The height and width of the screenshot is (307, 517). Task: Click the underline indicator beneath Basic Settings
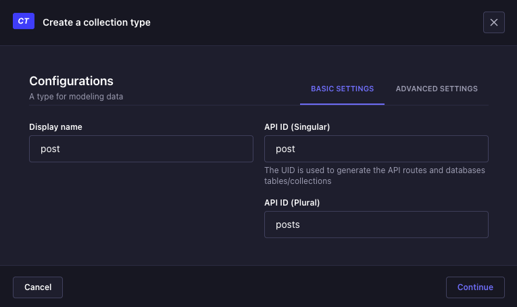pyautogui.click(x=342, y=104)
